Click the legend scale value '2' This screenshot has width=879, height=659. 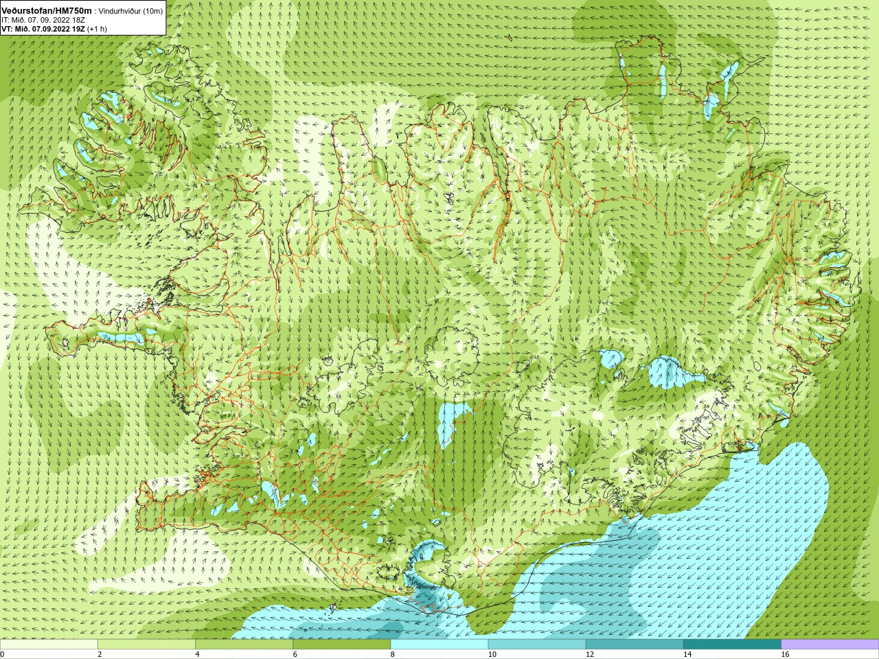pos(100,654)
